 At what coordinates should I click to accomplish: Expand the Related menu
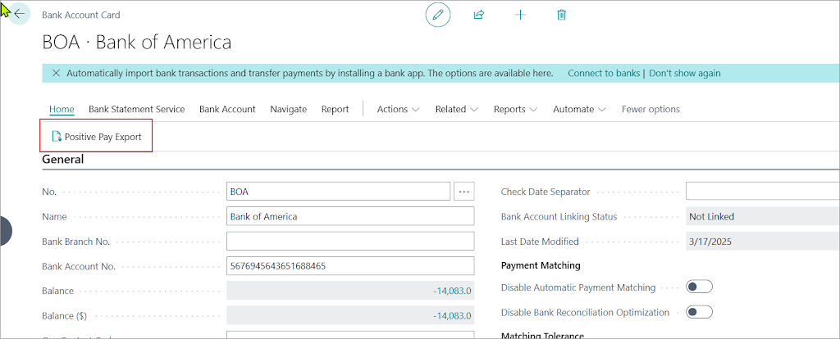click(456, 109)
